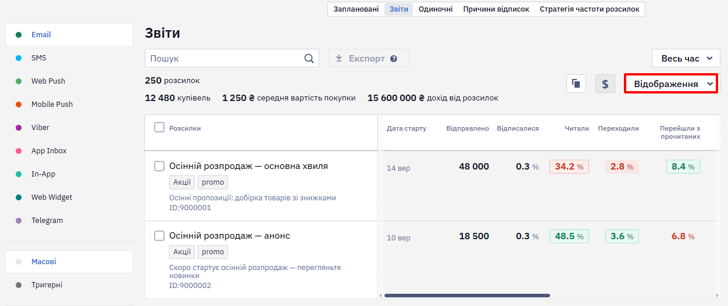728x306 pixels.
Task: Click the blue dot beside SMS
Action: pos(19,58)
